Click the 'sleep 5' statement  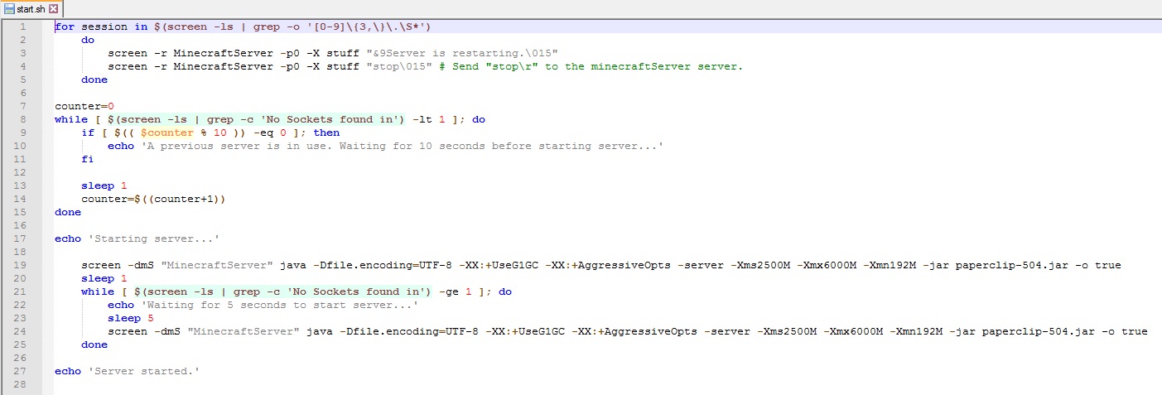point(131,318)
